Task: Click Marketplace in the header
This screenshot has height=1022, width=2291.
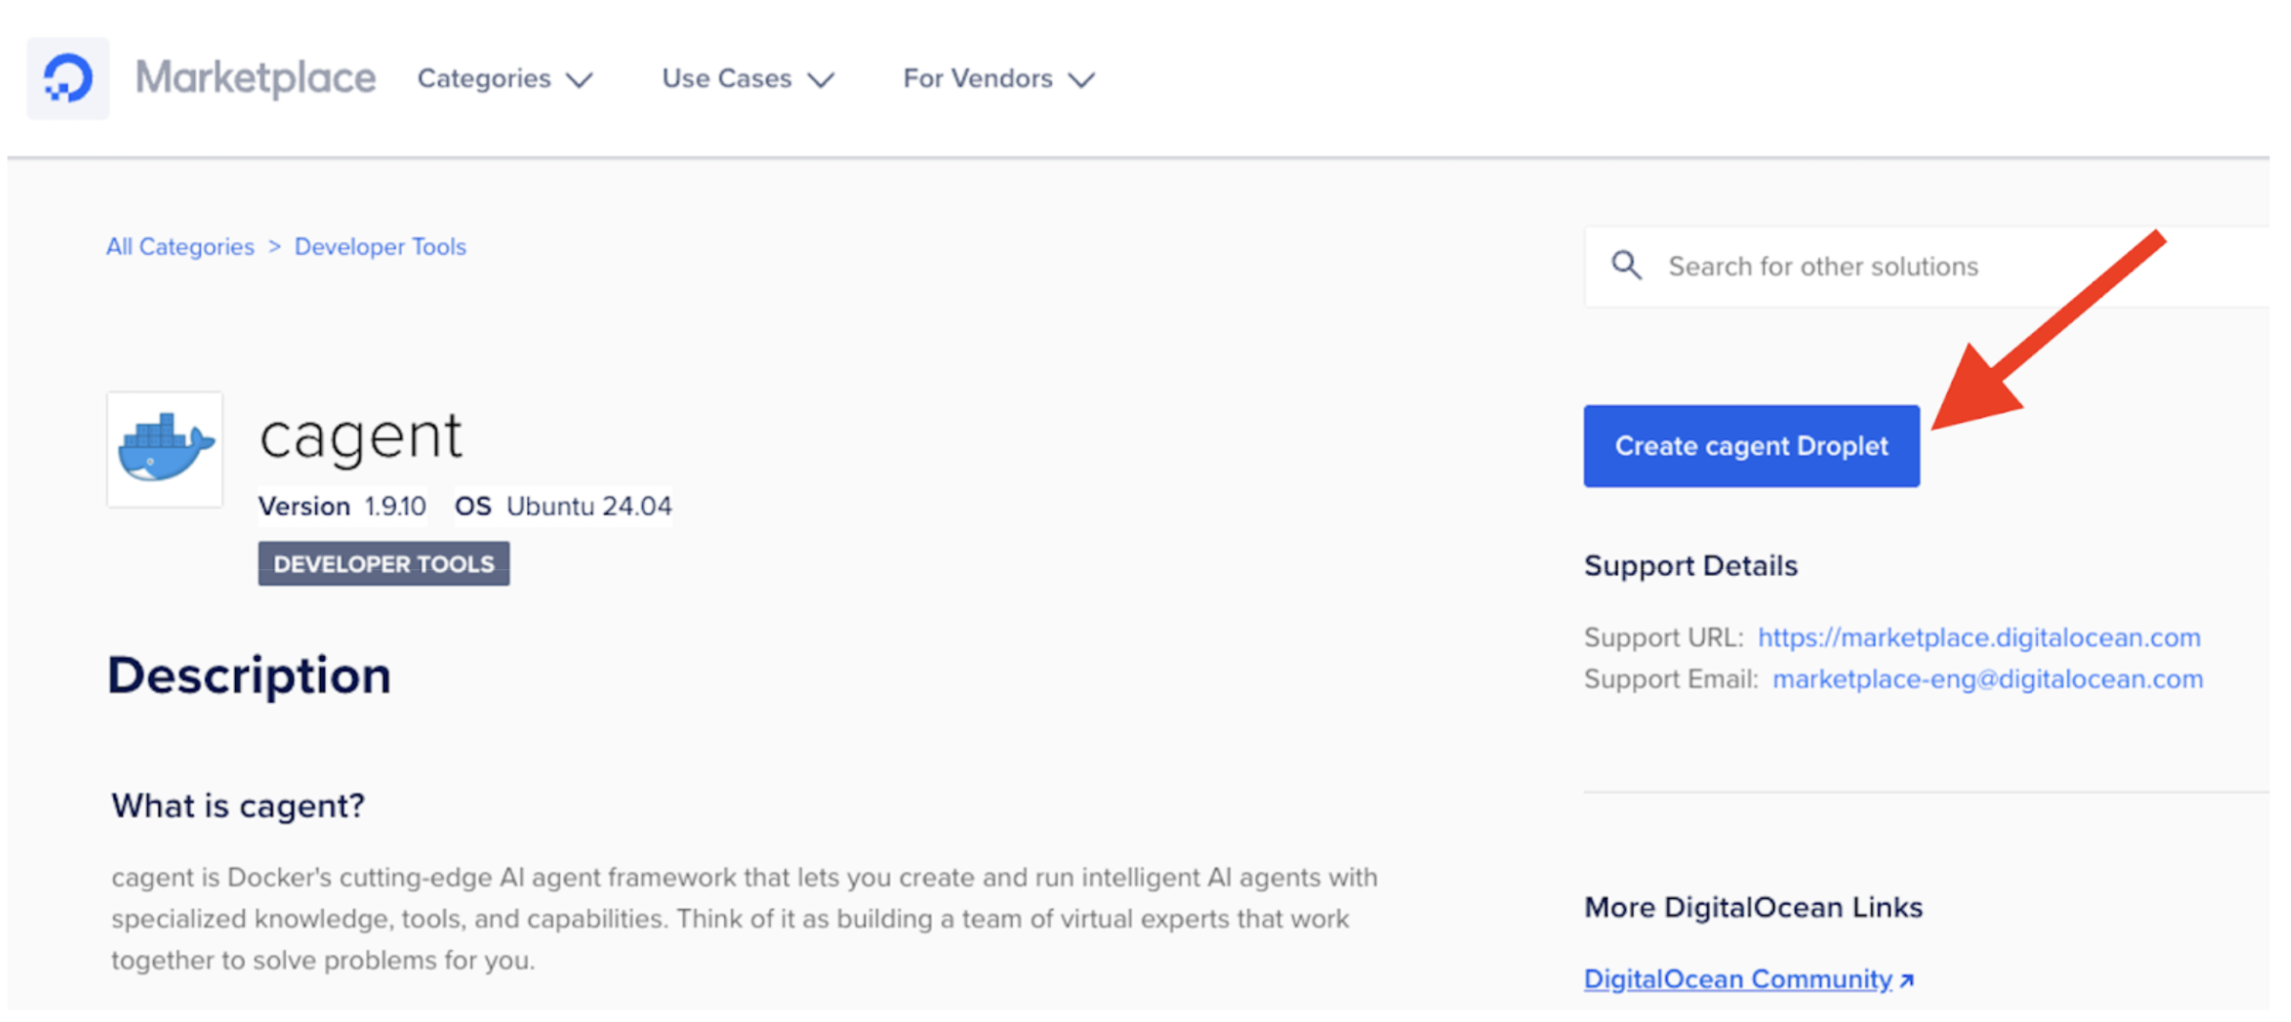Action: tap(255, 77)
